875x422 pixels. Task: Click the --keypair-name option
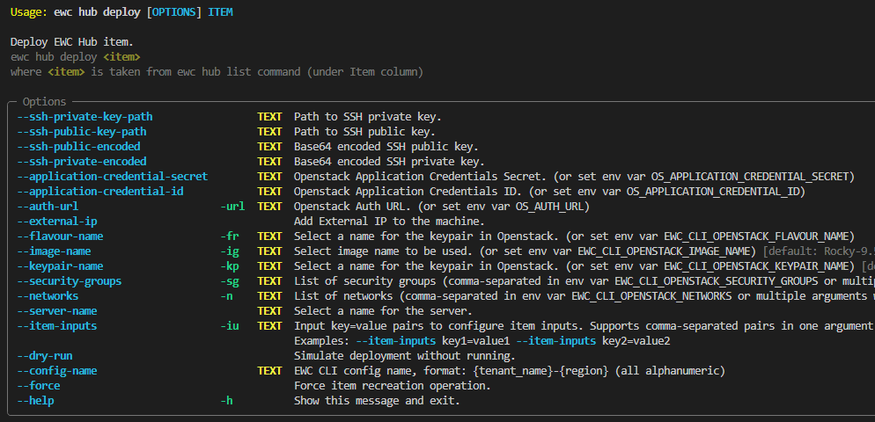60,266
